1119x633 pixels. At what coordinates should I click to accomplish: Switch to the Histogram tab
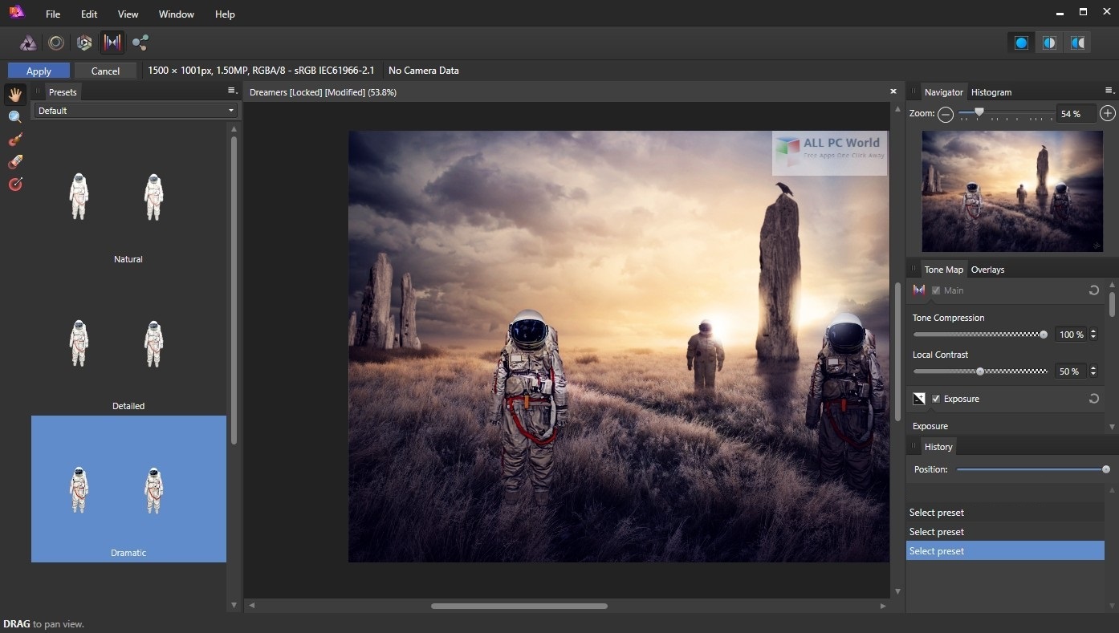(991, 92)
